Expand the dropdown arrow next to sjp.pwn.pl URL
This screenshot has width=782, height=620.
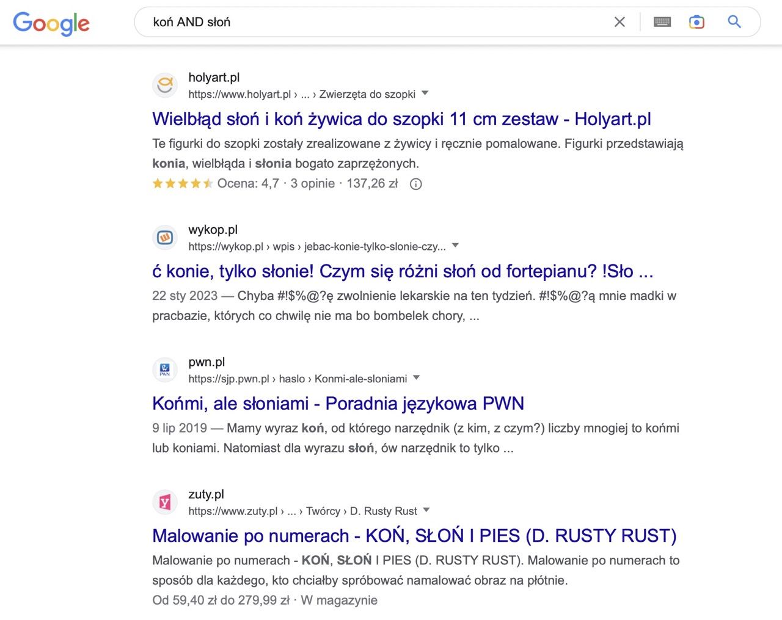[417, 377]
